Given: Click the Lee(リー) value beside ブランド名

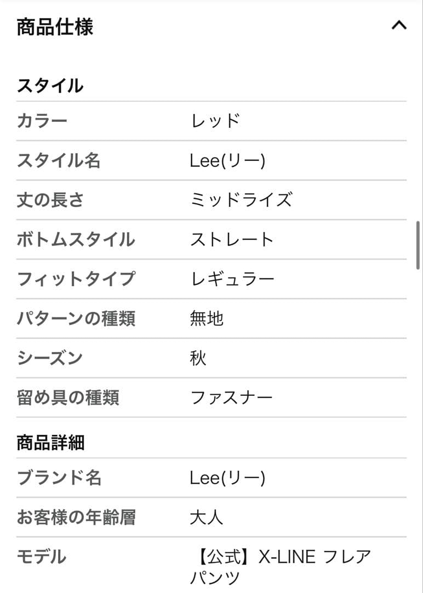Looking at the screenshot, I should (227, 478).
